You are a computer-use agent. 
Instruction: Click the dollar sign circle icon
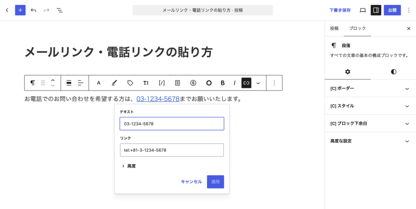(193, 83)
